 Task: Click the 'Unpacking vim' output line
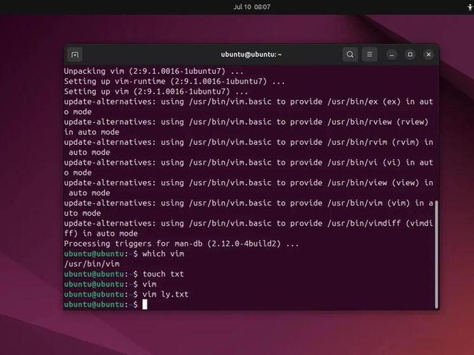click(153, 71)
